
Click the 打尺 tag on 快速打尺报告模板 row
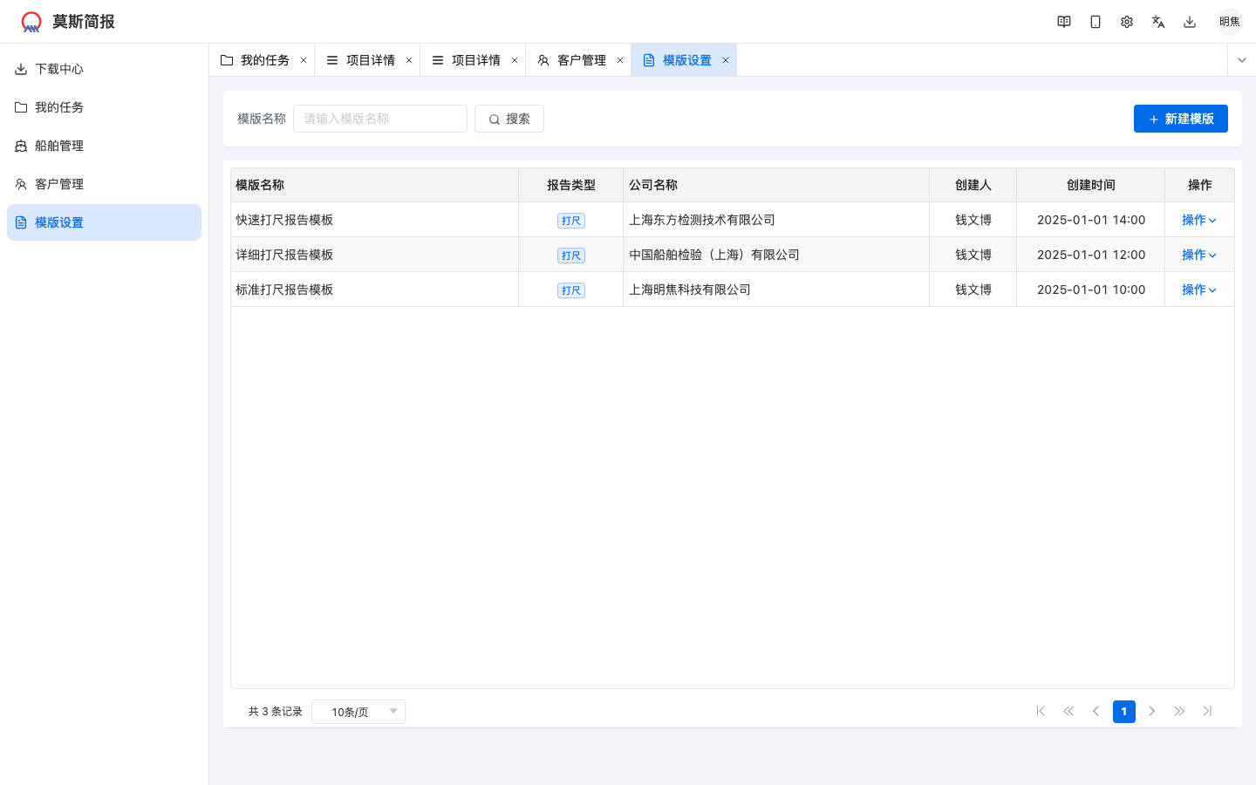click(570, 220)
